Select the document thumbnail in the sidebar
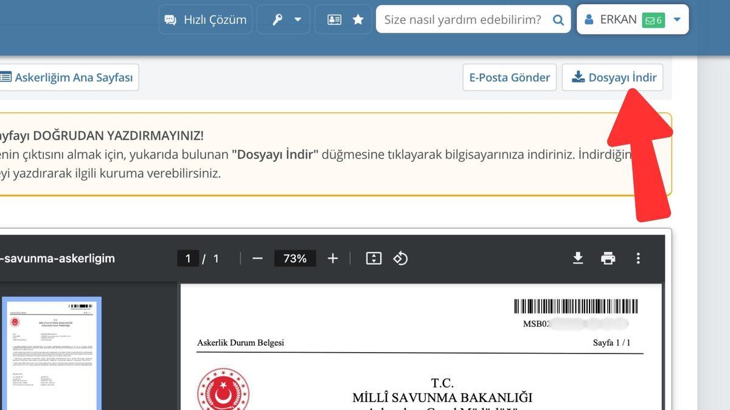 pyautogui.click(x=52, y=352)
